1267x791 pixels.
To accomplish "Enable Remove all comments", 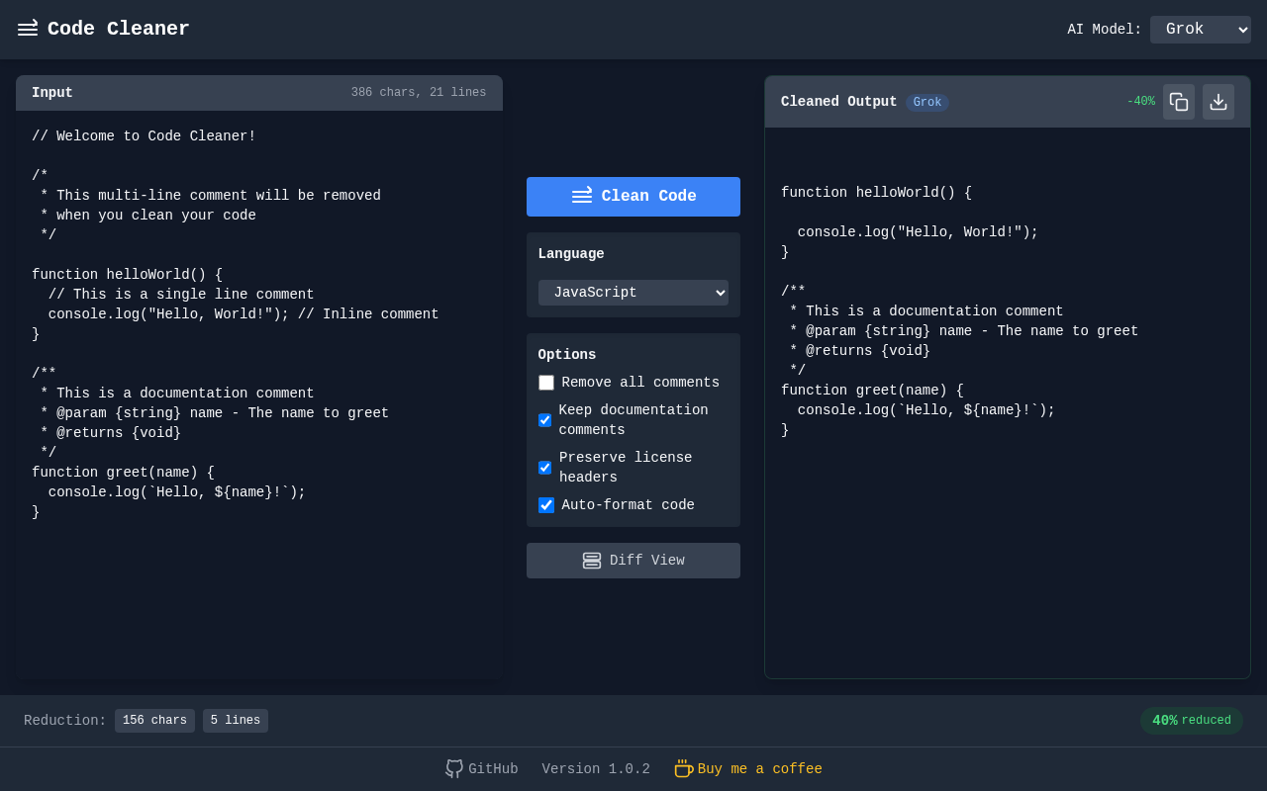I will coord(546,383).
